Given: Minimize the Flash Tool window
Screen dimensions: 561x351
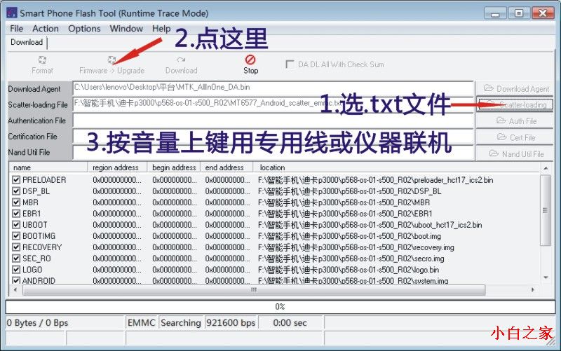Looking at the screenshot, I should [x=495, y=13].
